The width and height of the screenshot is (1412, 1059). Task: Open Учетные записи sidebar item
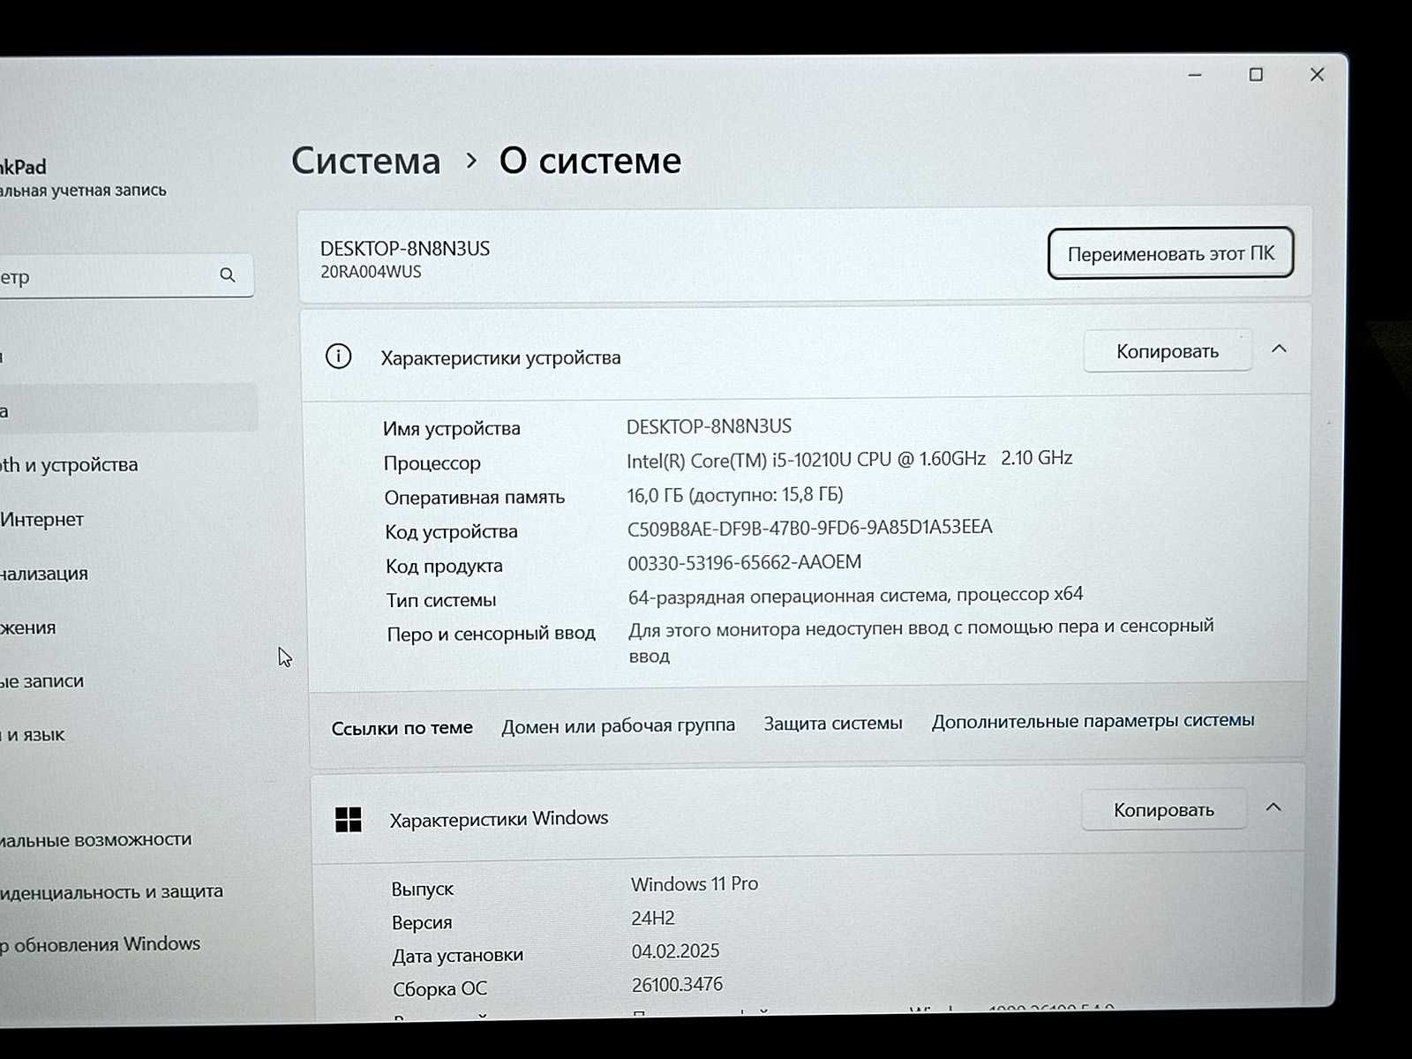click(42, 681)
